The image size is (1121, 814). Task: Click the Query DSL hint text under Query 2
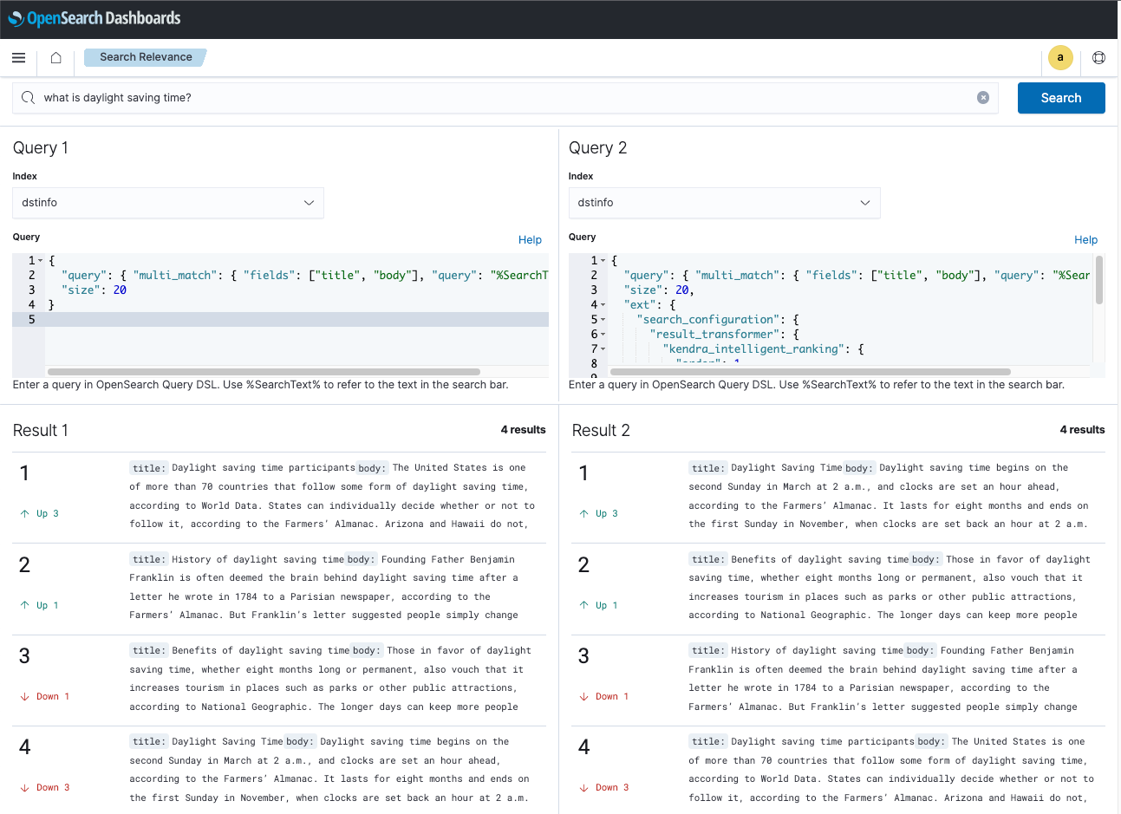817,385
